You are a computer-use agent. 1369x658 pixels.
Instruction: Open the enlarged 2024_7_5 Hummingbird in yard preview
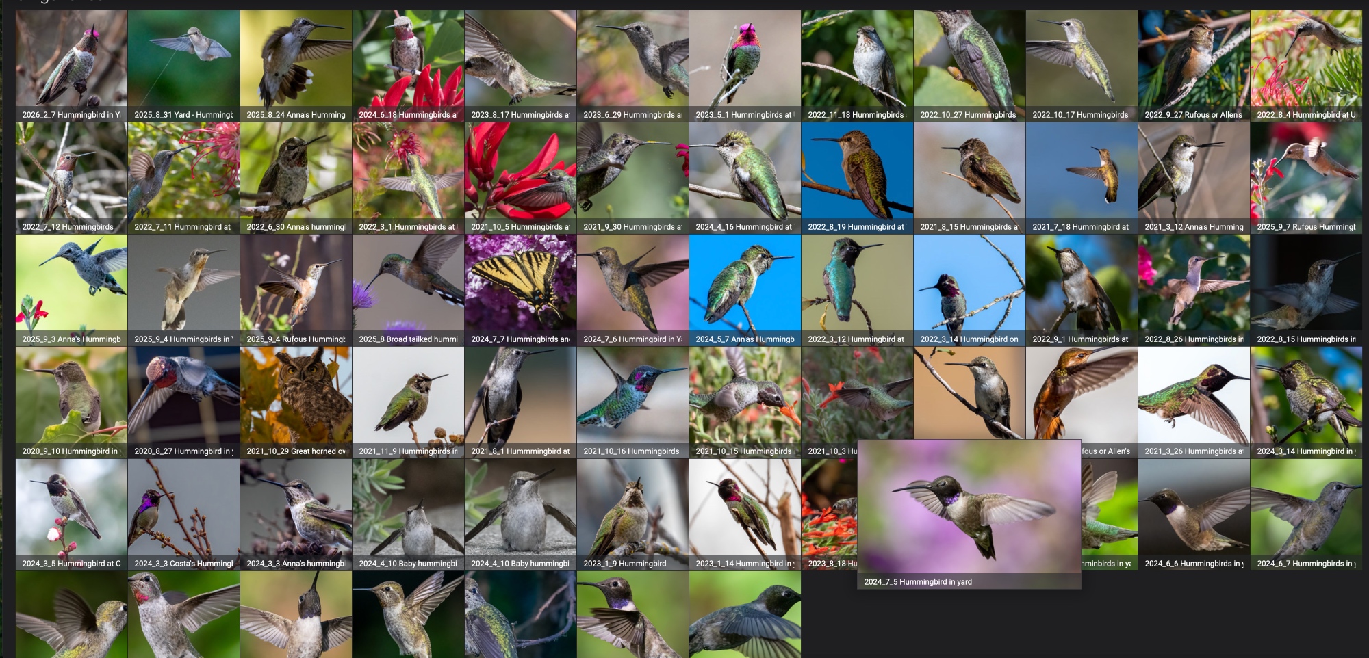point(969,508)
